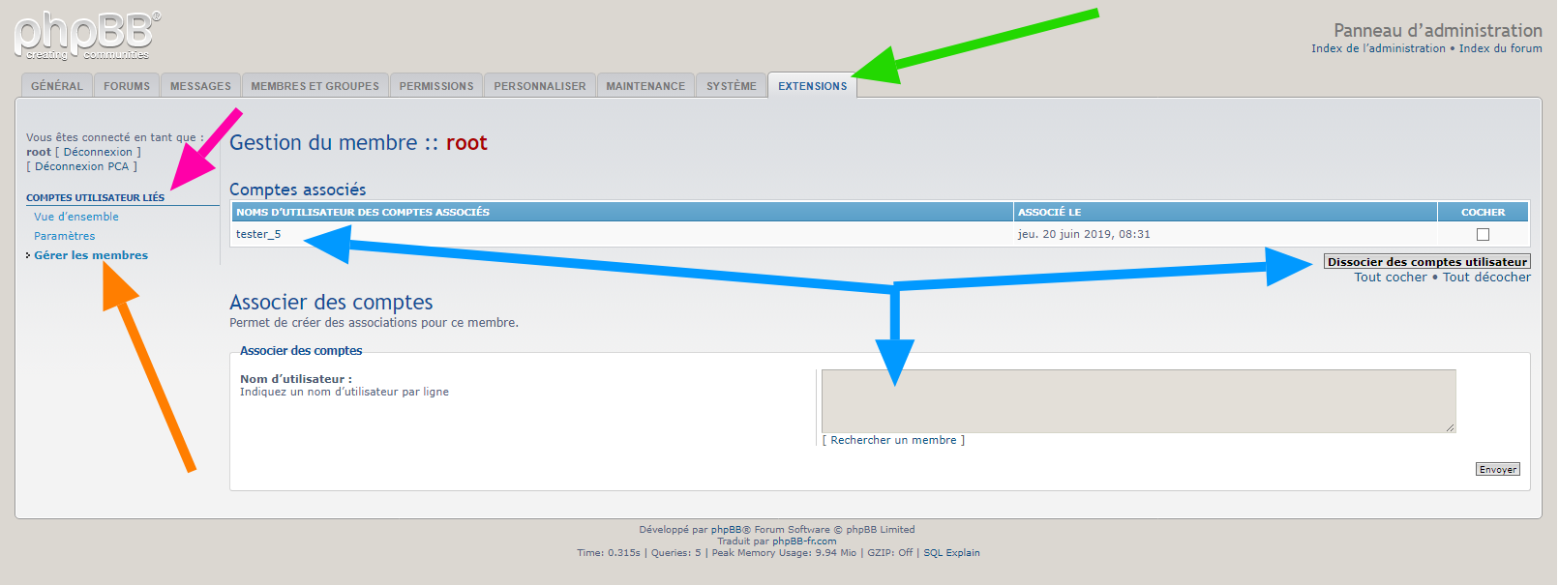Click the phpBB logo
The image size is (1559, 585).
pyautogui.click(x=87, y=36)
